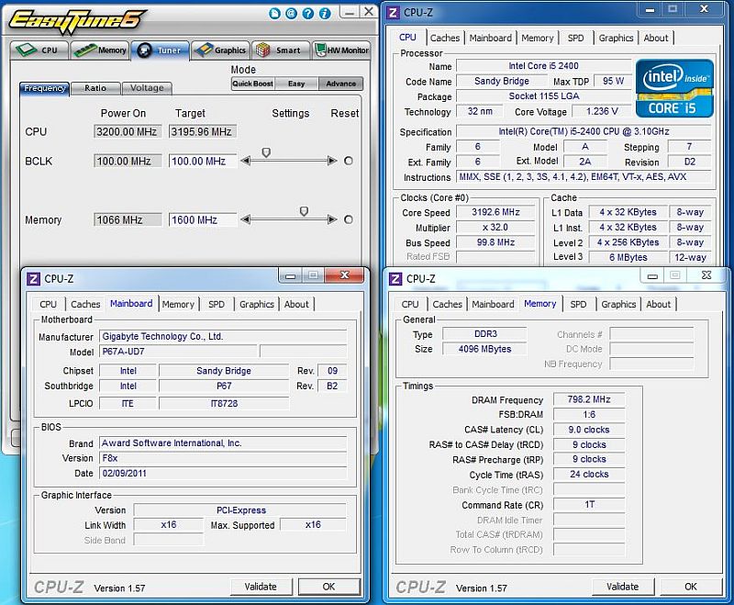
Task: Click the BCLK target frequency field
Action: [202, 161]
